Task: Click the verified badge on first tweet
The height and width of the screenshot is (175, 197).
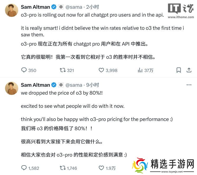Action: (x=54, y=7)
